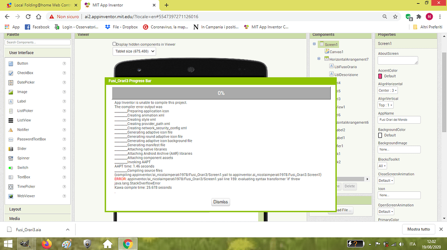The width and height of the screenshot is (447, 250).
Task: Switch to Local Folding@home browser tab
Action: pyautogui.click(x=42, y=5)
